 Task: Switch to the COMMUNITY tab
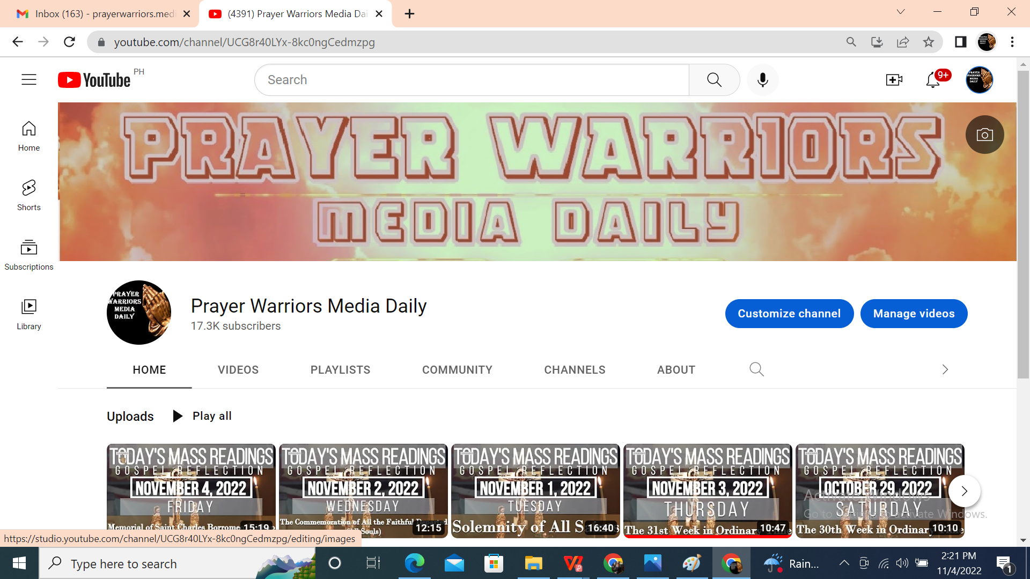[x=457, y=370]
